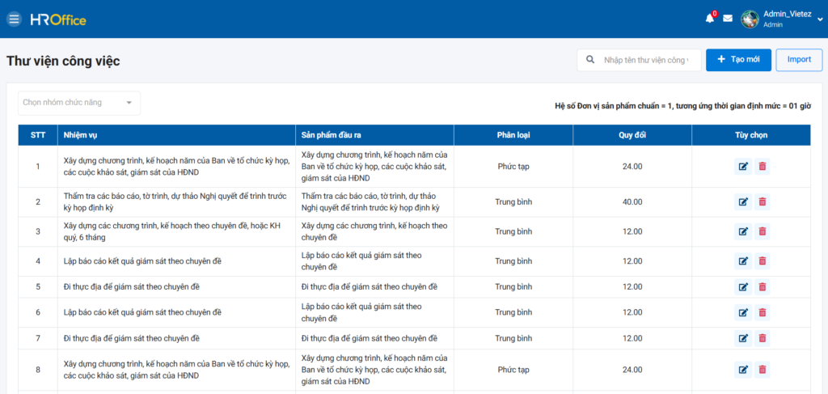Click the HROffice logo

click(58, 19)
